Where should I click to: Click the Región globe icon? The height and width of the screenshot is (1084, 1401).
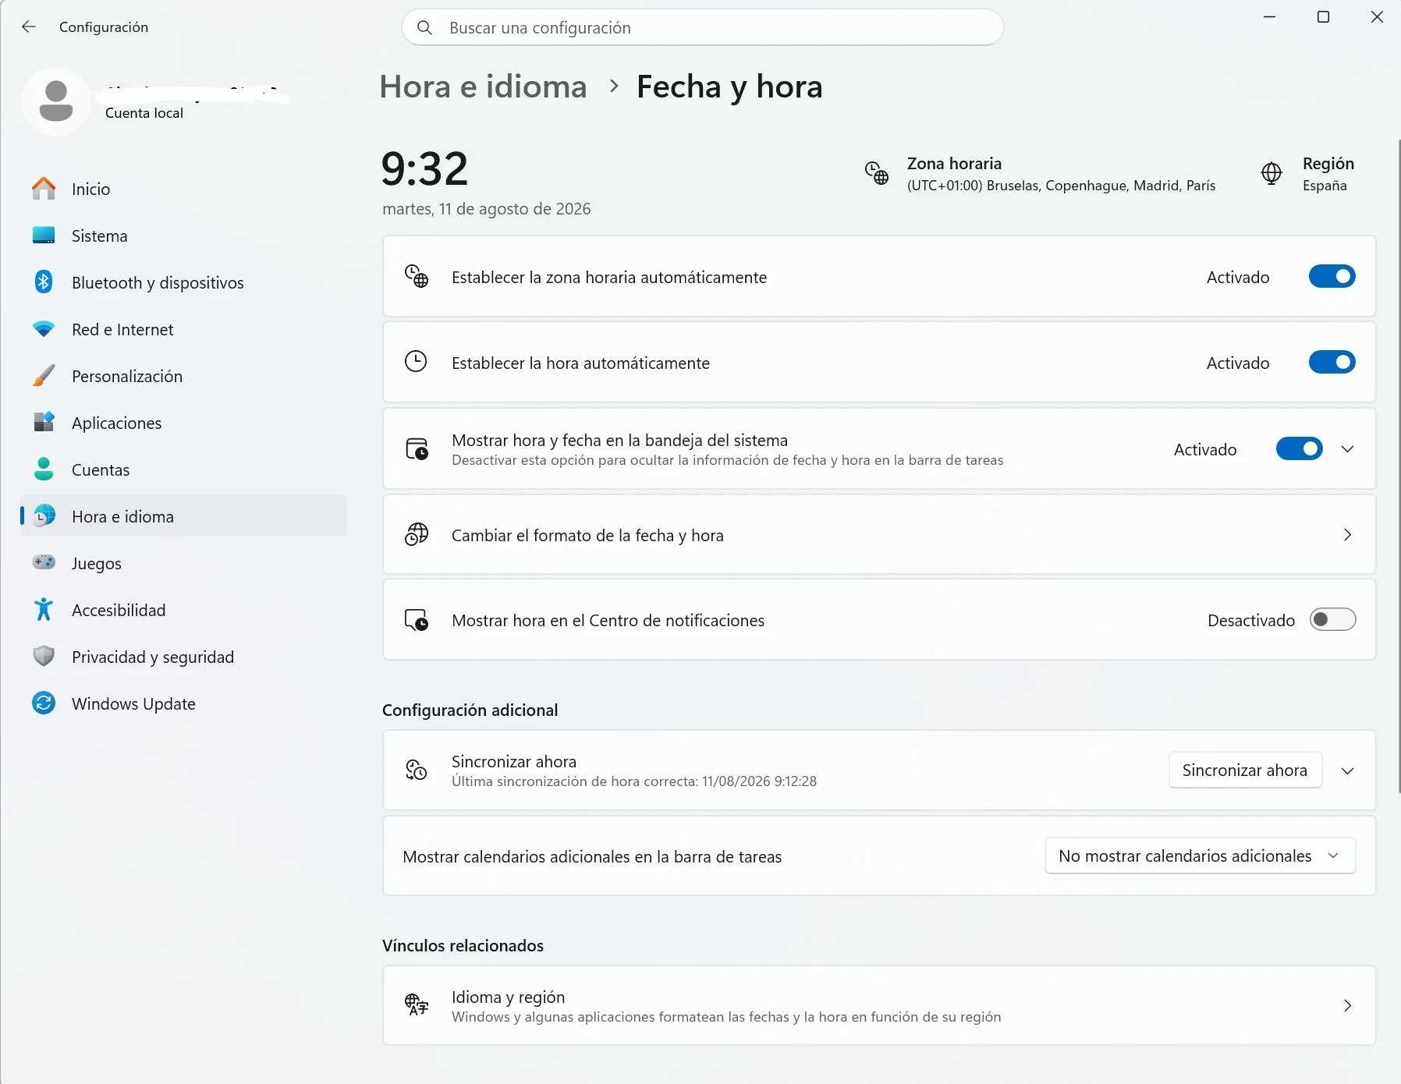click(x=1272, y=173)
